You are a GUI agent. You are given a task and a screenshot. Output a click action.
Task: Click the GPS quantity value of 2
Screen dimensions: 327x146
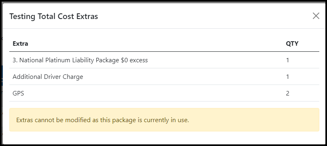point(288,93)
